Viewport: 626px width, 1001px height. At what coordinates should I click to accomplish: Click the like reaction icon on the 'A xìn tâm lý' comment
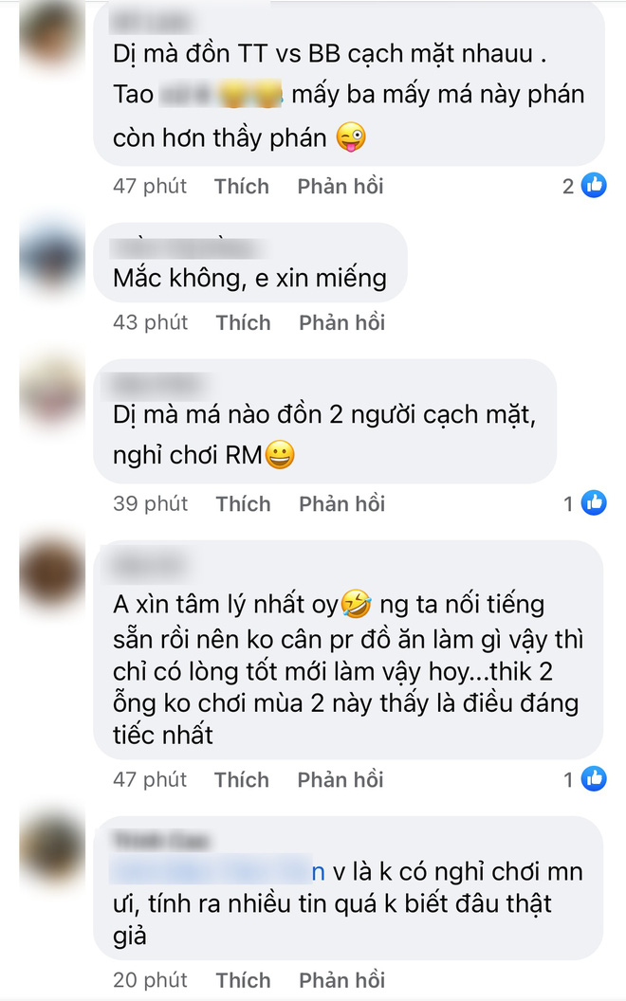(594, 779)
